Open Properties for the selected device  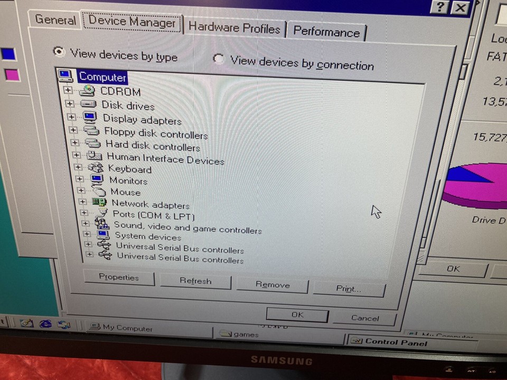pos(118,278)
